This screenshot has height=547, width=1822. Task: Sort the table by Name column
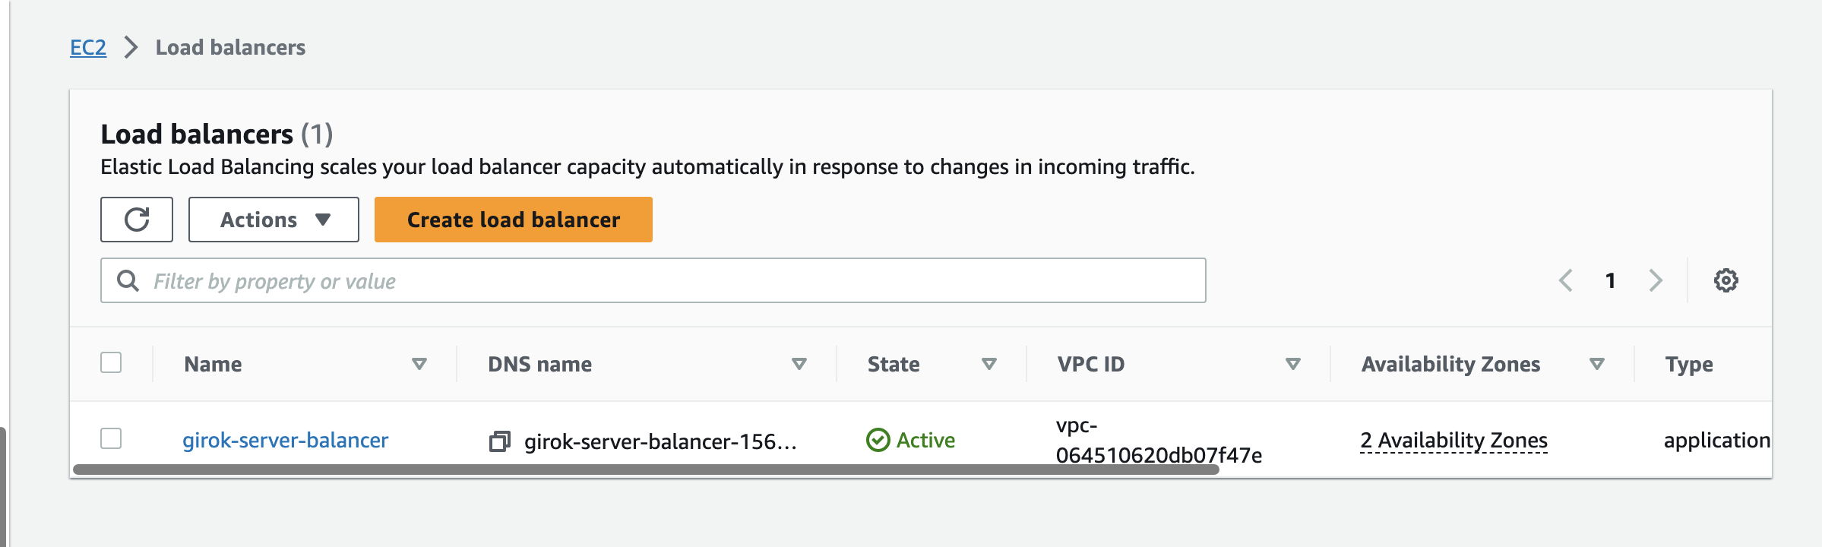(419, 364)
